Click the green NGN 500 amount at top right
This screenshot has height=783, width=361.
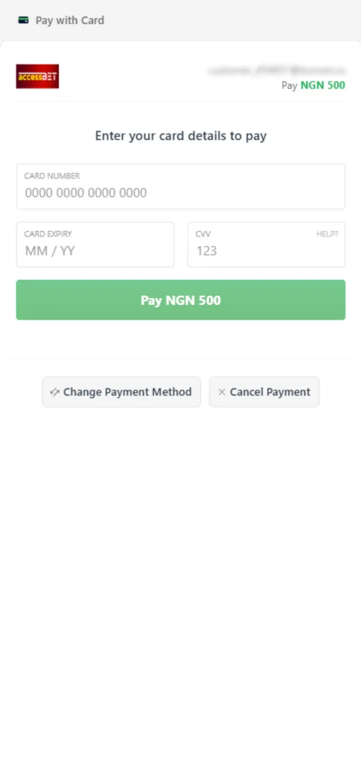coord(322,85)
